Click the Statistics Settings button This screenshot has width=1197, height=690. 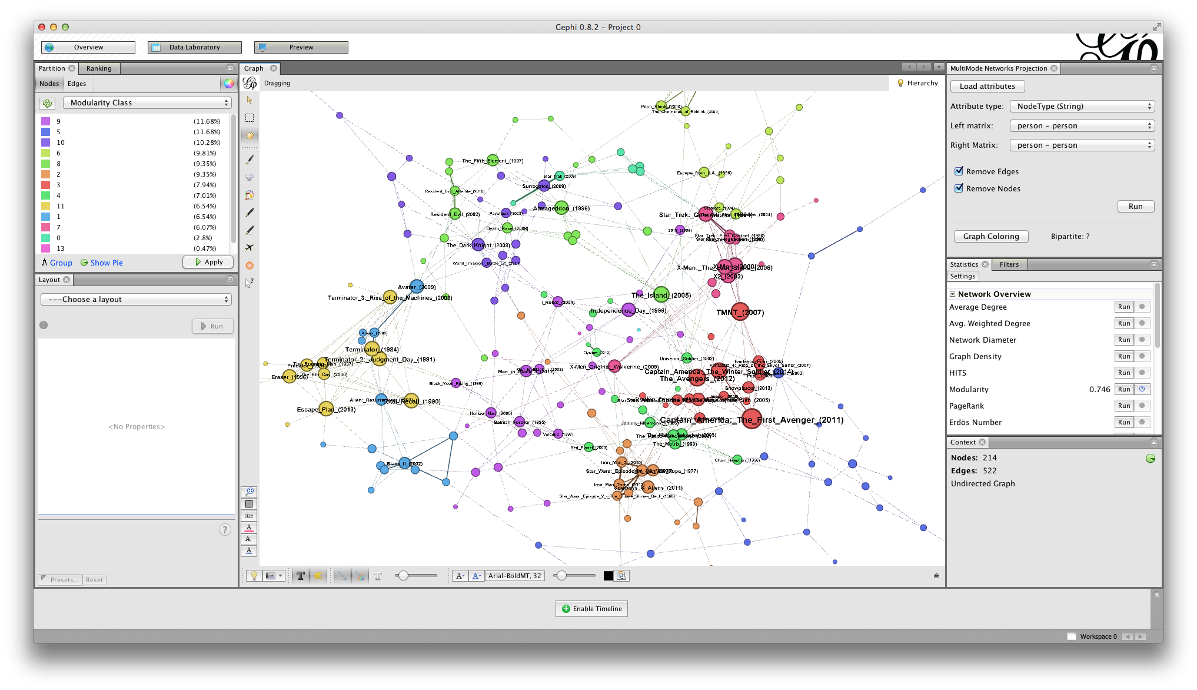[963, 277]
